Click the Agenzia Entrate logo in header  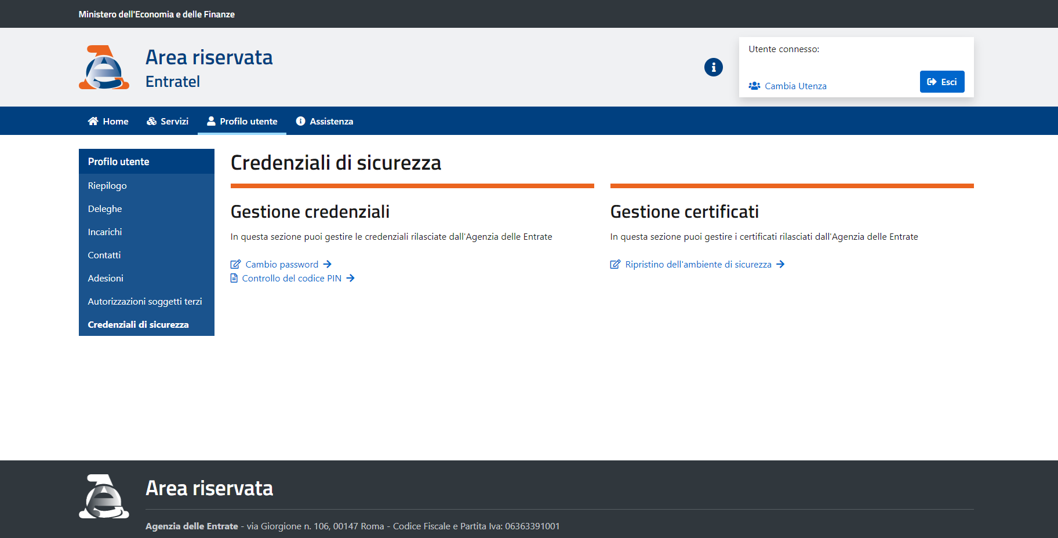pos(104,67)
